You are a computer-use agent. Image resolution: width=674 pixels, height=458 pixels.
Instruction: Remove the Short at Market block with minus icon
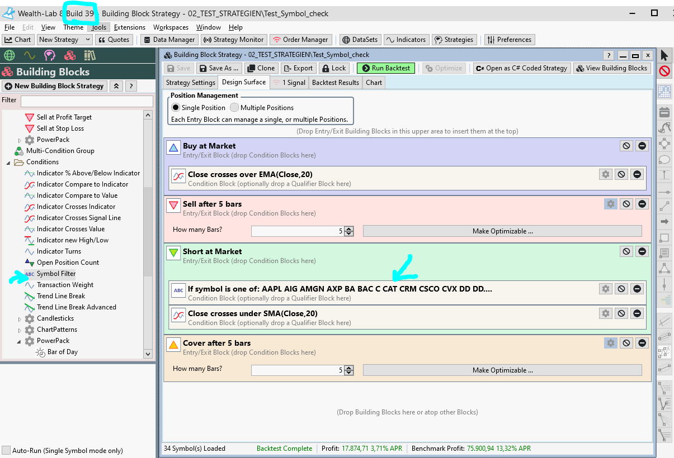pos(642,251)
